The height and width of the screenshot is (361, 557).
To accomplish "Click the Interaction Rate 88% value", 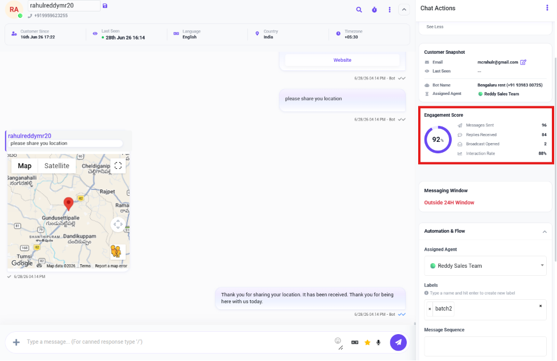I will pos(543,154).
